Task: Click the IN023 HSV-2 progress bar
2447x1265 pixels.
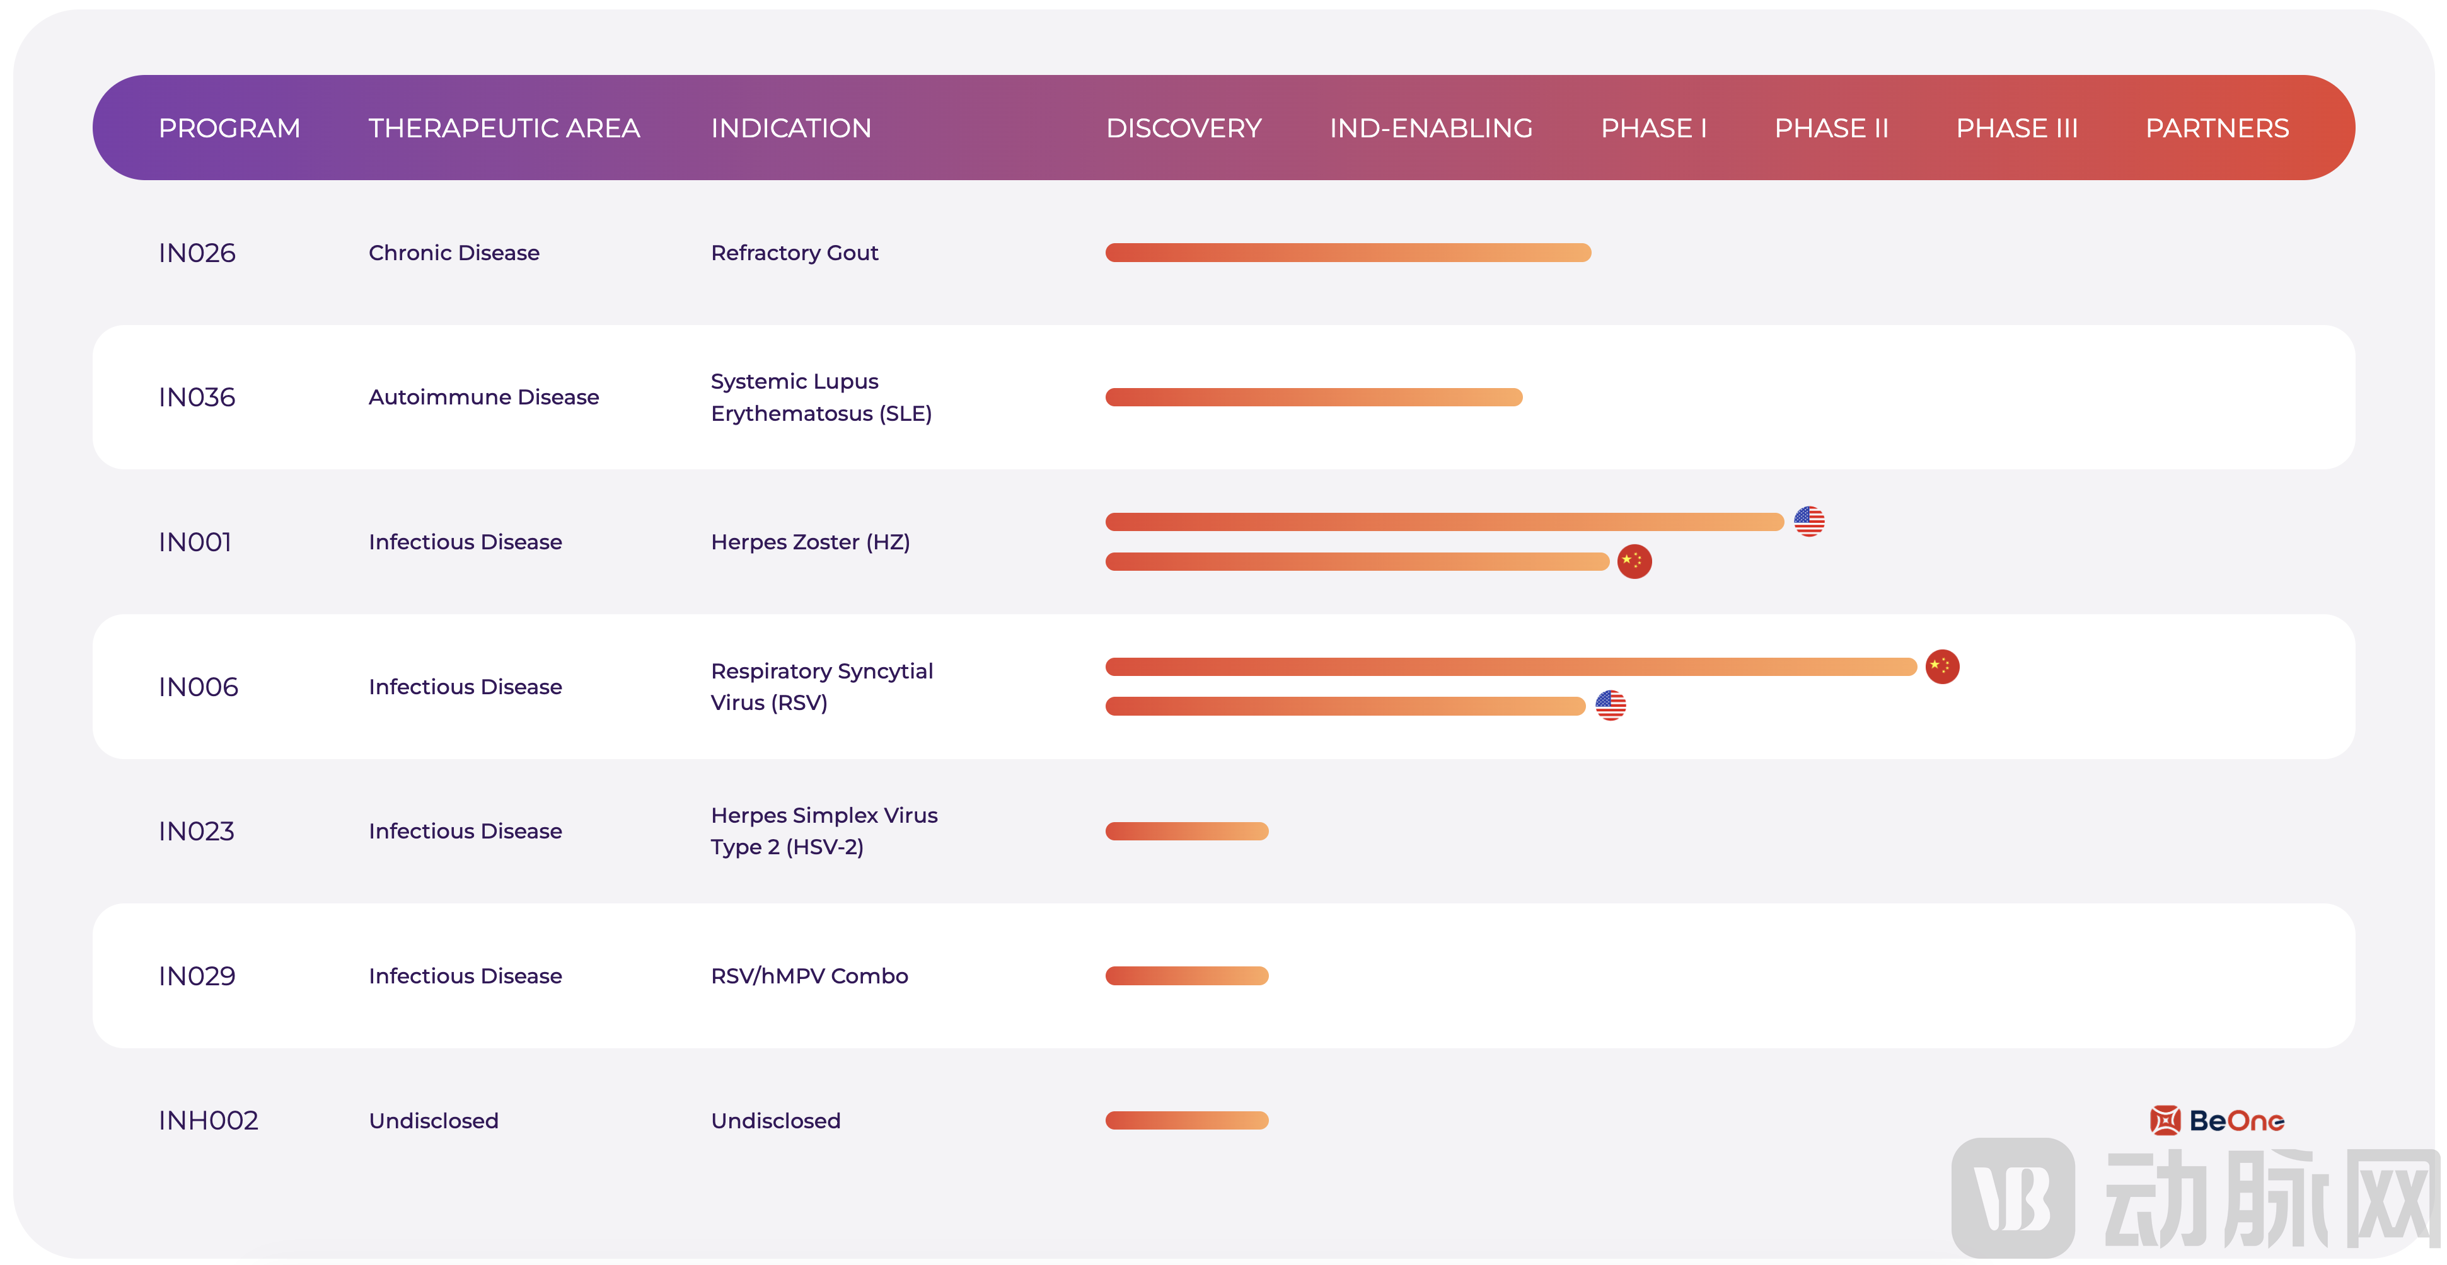Action: [1186, 831]
